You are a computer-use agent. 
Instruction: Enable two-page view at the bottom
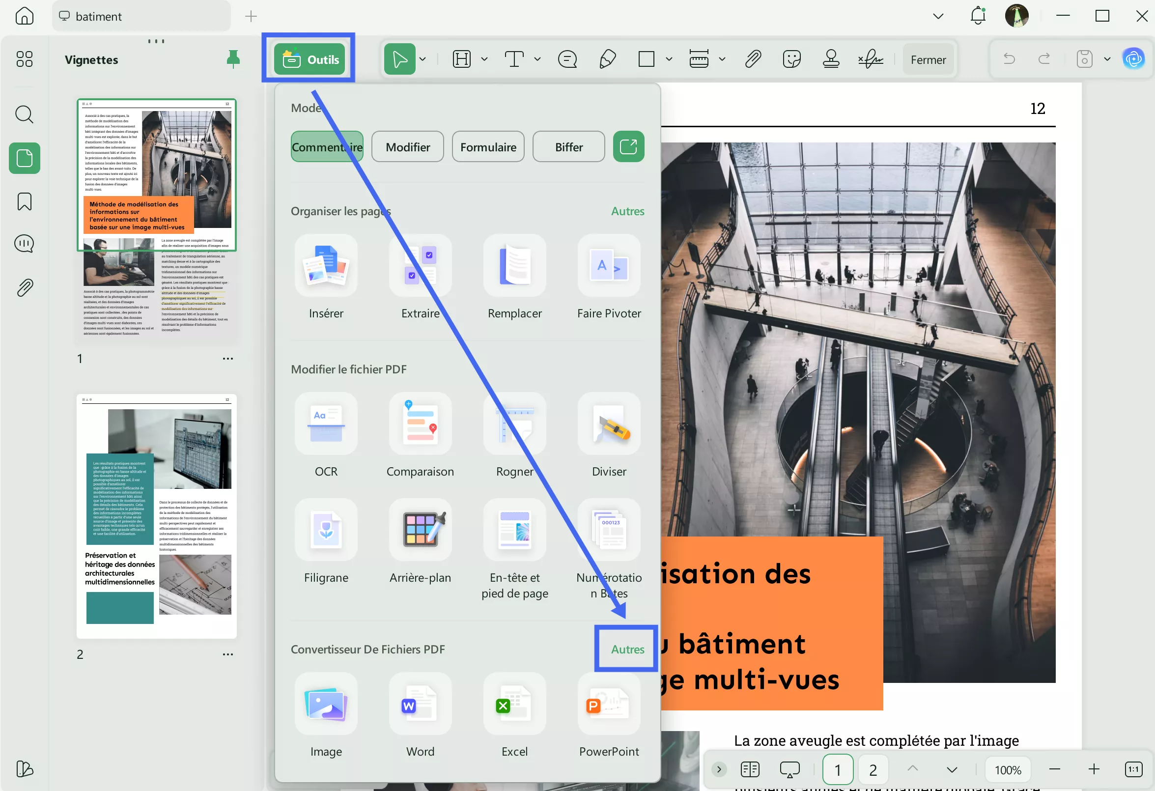tap(750, 769)
